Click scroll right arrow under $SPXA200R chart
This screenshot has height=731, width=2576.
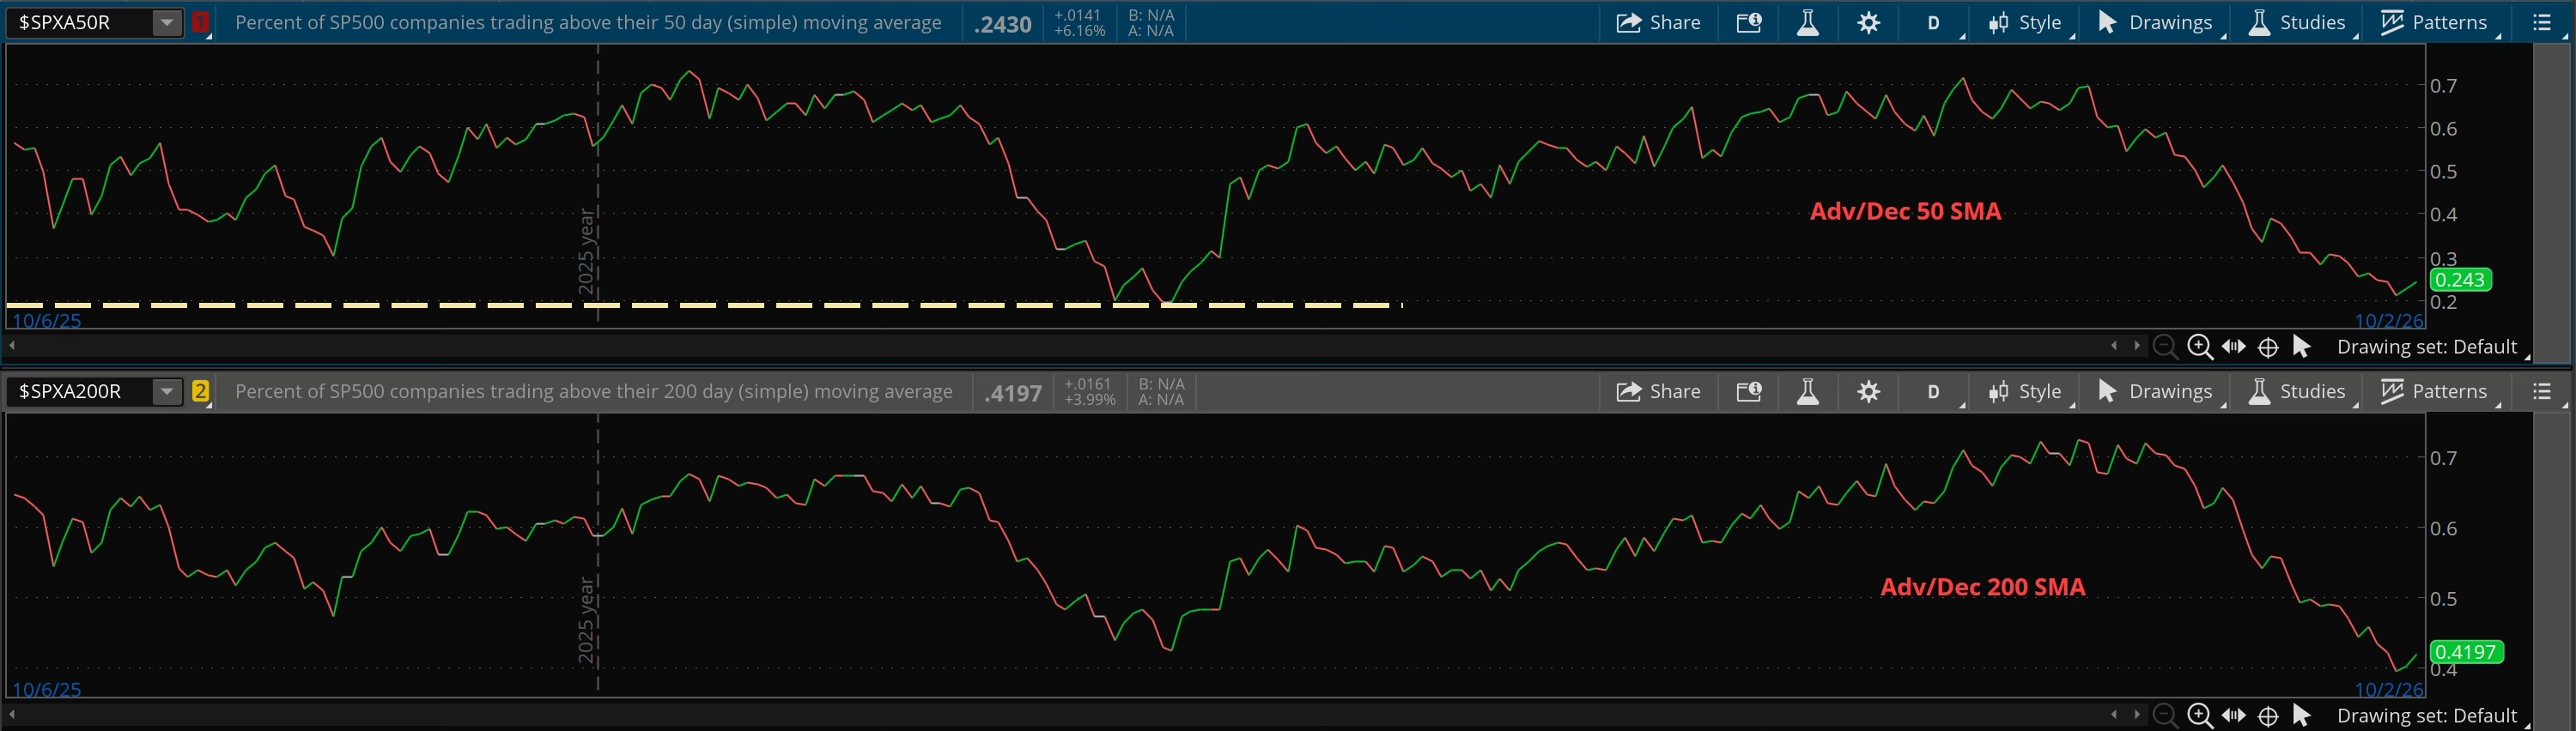[x=2137, y=714]
